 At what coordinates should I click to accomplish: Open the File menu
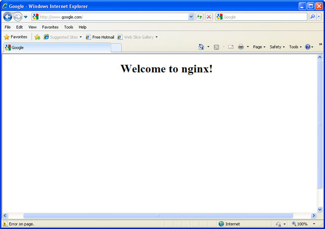(x=8, y=27)
